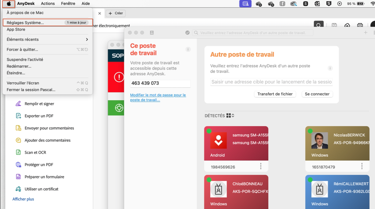Click the Se connecter button
The width and height of the screenshot is (375, 209).
317,94
